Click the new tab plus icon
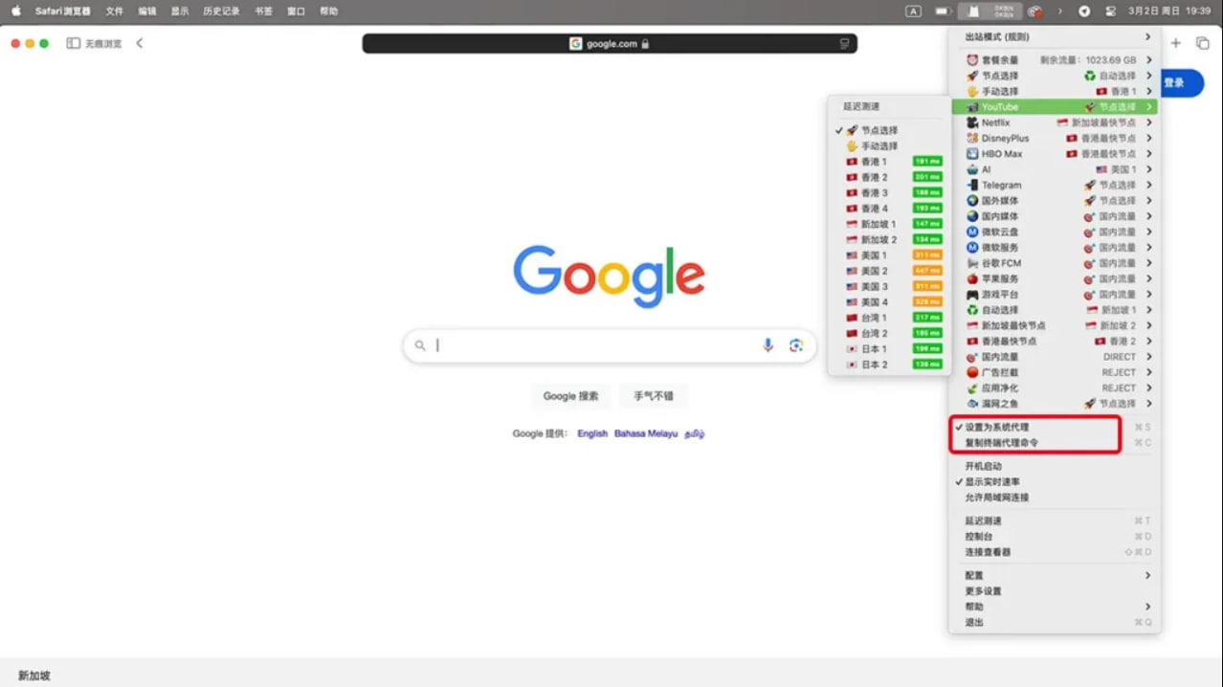Viewport: 1223px width, 687px height. tap(1176, 43)
